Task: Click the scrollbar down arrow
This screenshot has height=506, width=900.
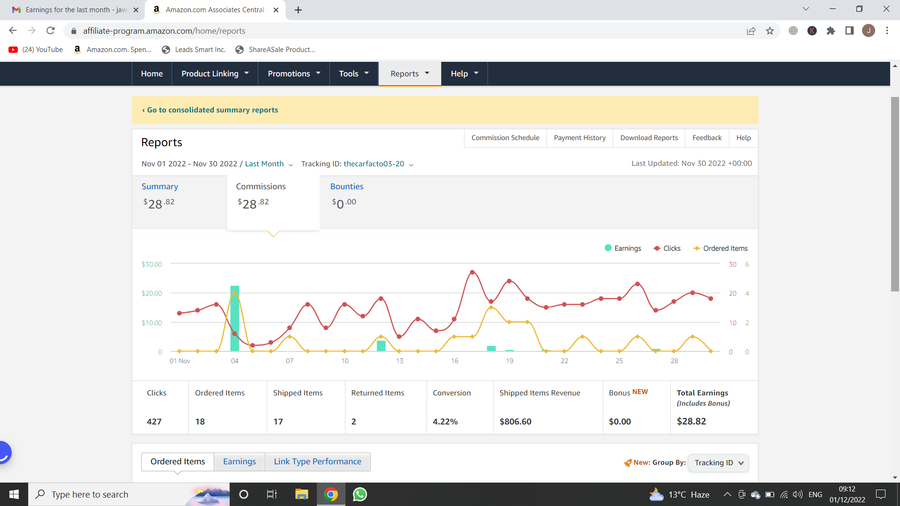Action: 895,478
